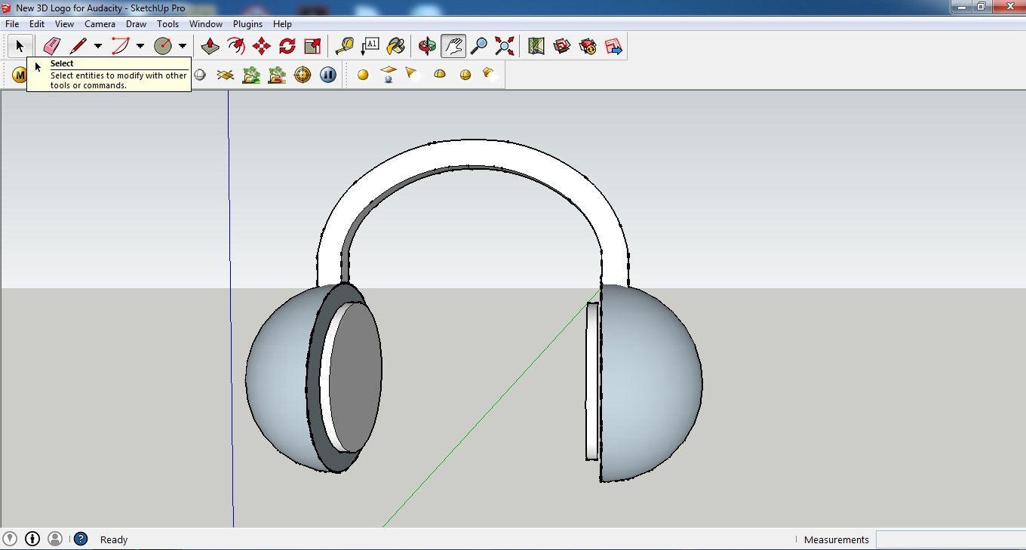Expand the Circle tool dropdown arrow

point(183,46)
